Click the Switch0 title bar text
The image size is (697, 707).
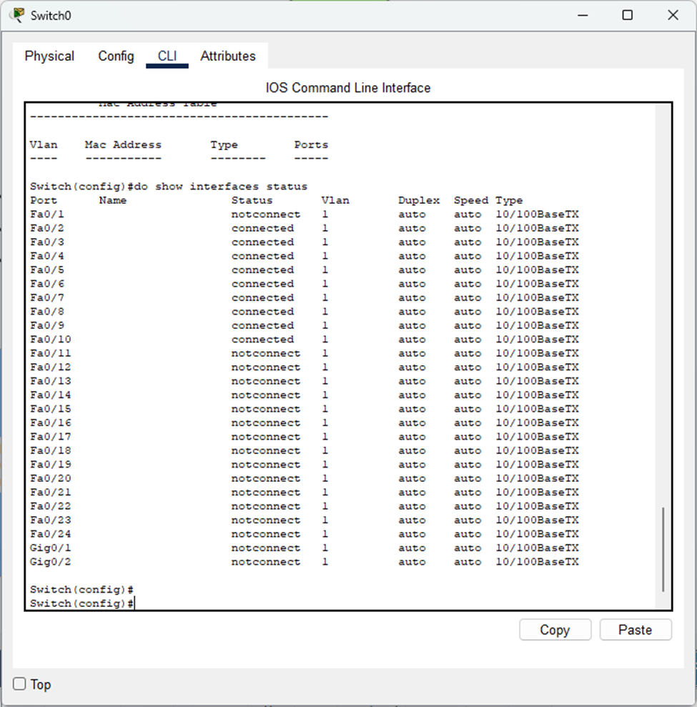(51, 15)
